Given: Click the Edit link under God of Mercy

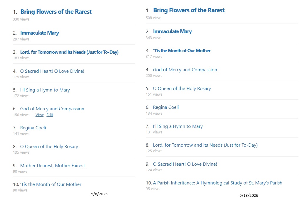Looking at the screenshot, I should (50, 115).
